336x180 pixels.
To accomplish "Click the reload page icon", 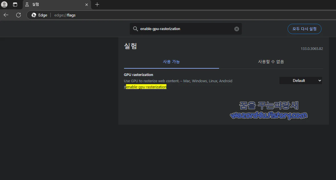I will [x=18, y=15].
